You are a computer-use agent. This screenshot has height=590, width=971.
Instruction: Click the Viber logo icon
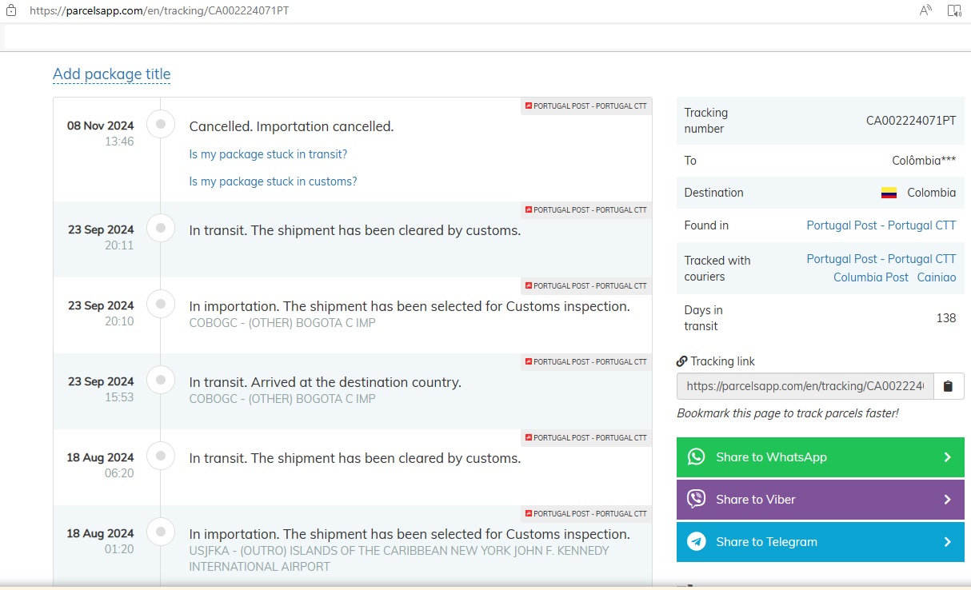(697, 499)
